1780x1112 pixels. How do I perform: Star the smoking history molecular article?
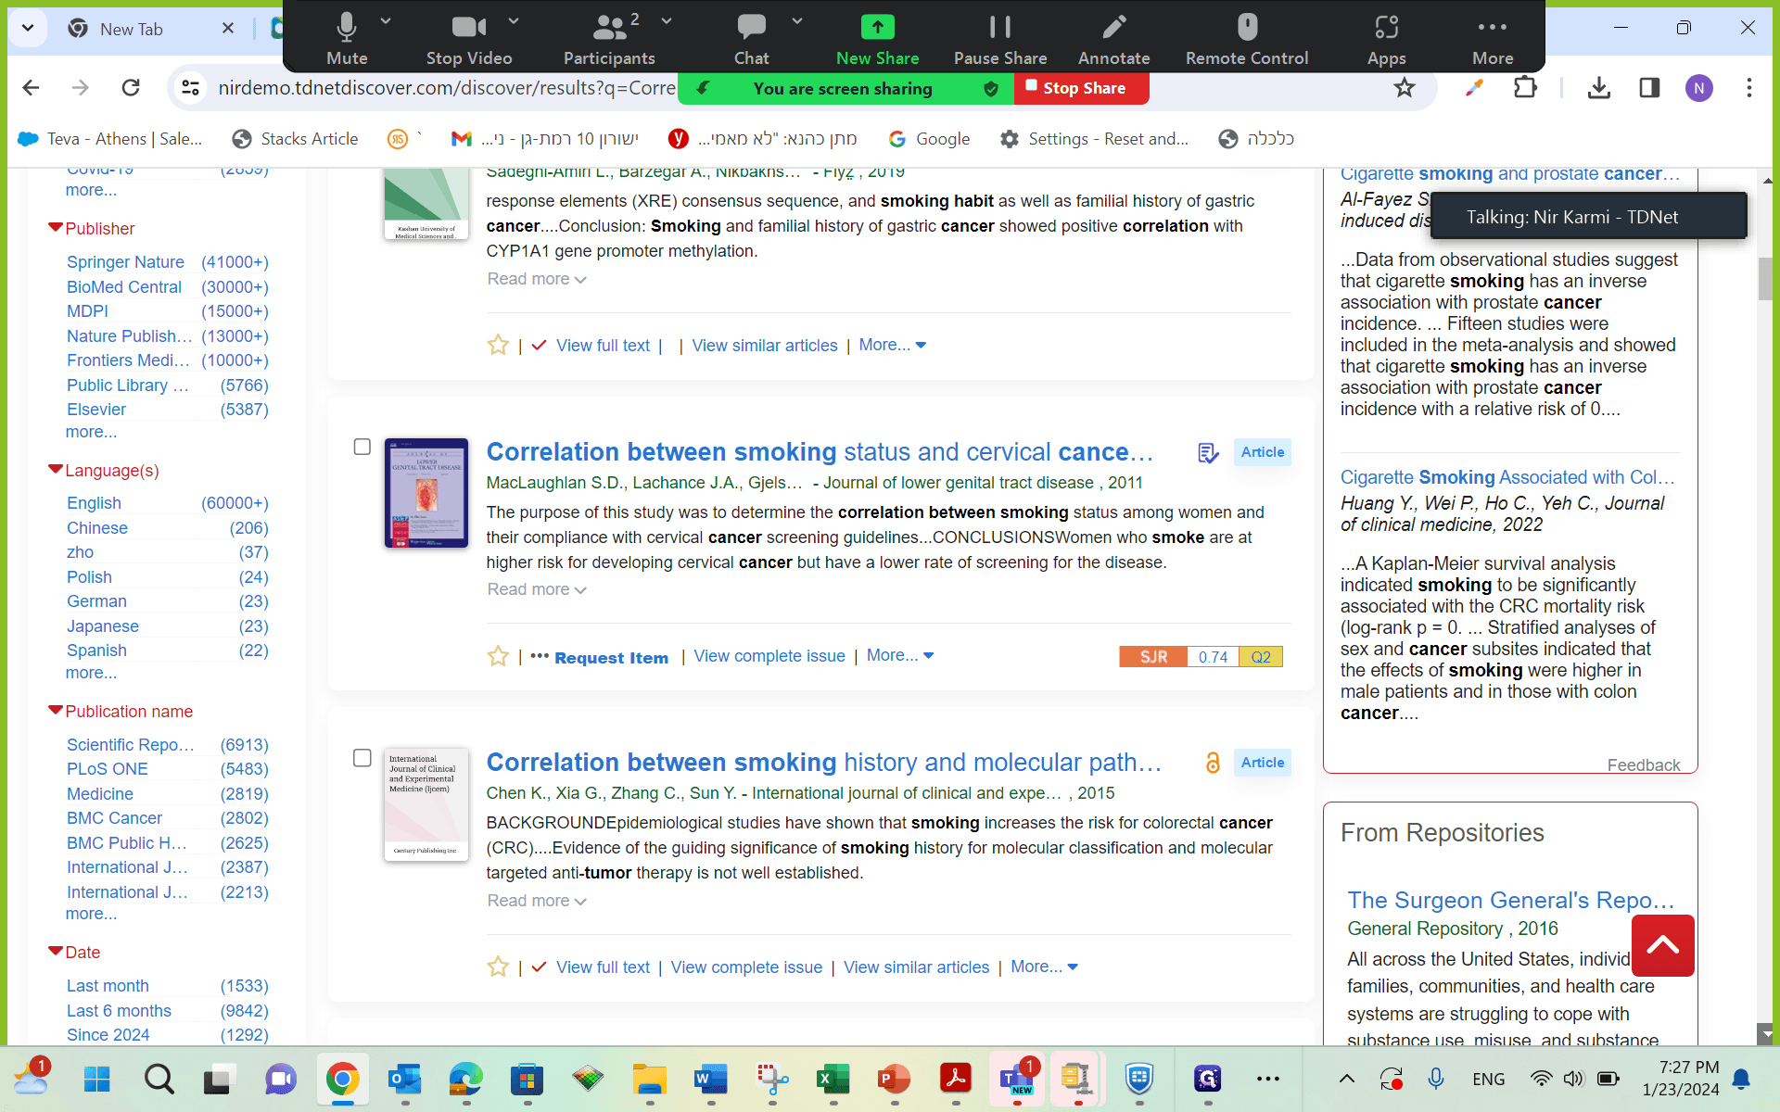(x=498, y=967)
